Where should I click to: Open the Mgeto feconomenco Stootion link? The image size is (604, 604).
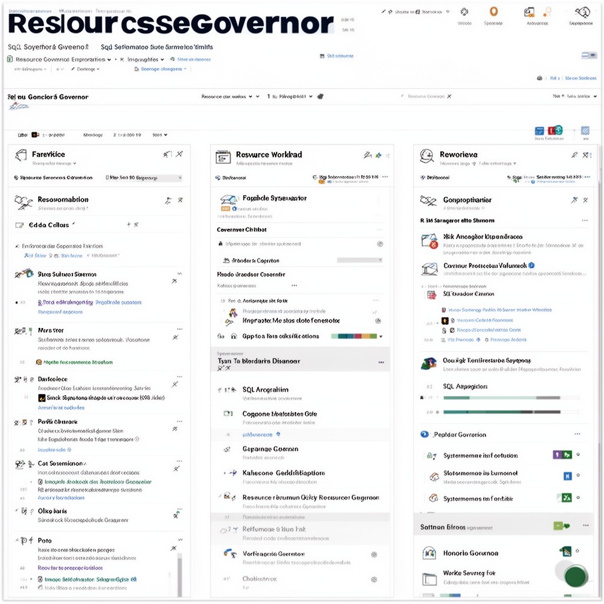coord(78,362)
